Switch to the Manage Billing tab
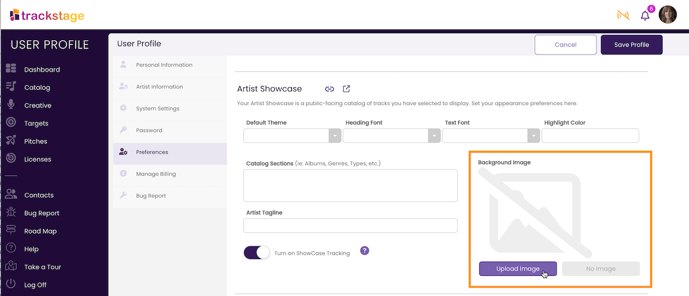The image size is (689, 296). [x=170, y=174]
